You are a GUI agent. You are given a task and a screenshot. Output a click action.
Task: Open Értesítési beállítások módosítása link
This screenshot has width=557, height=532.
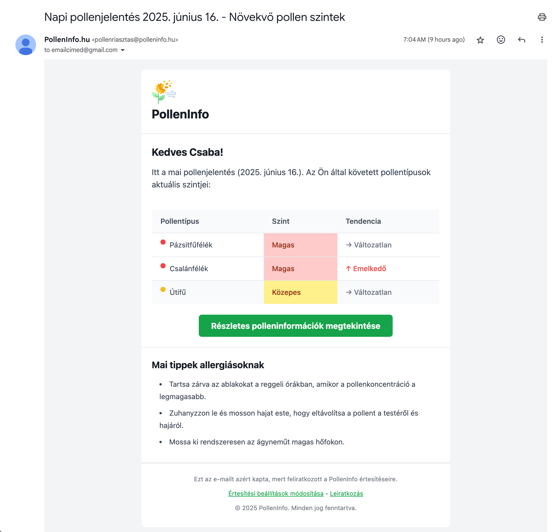pyautogui.click(x=275, y=493)
